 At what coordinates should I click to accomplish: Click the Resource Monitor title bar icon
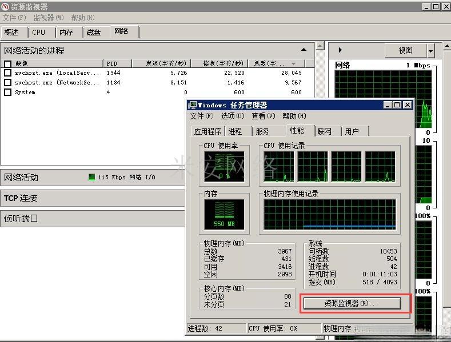(x=5, y=6)
